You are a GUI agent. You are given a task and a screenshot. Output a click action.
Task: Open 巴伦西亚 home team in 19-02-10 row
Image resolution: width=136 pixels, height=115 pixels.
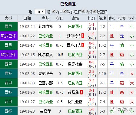click(x=46, y=64)
